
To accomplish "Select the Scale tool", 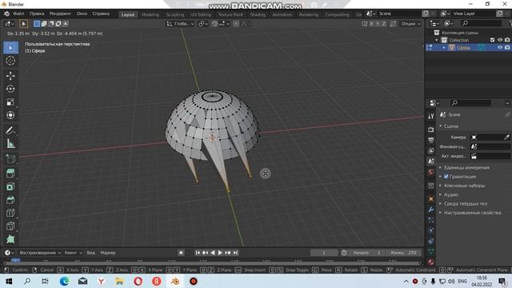I will pyautogui.click(x=10, y=102).
